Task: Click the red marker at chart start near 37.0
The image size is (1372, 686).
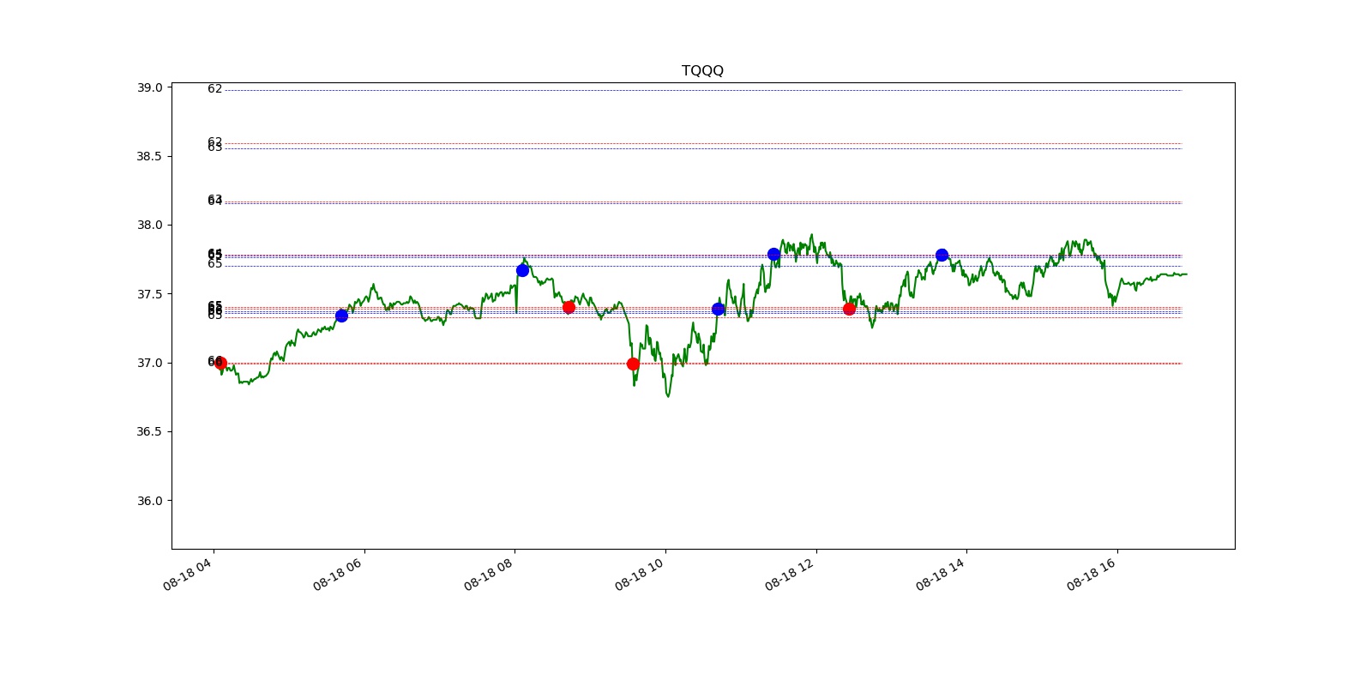Action: pyautogui.click(x=220, y=363)
